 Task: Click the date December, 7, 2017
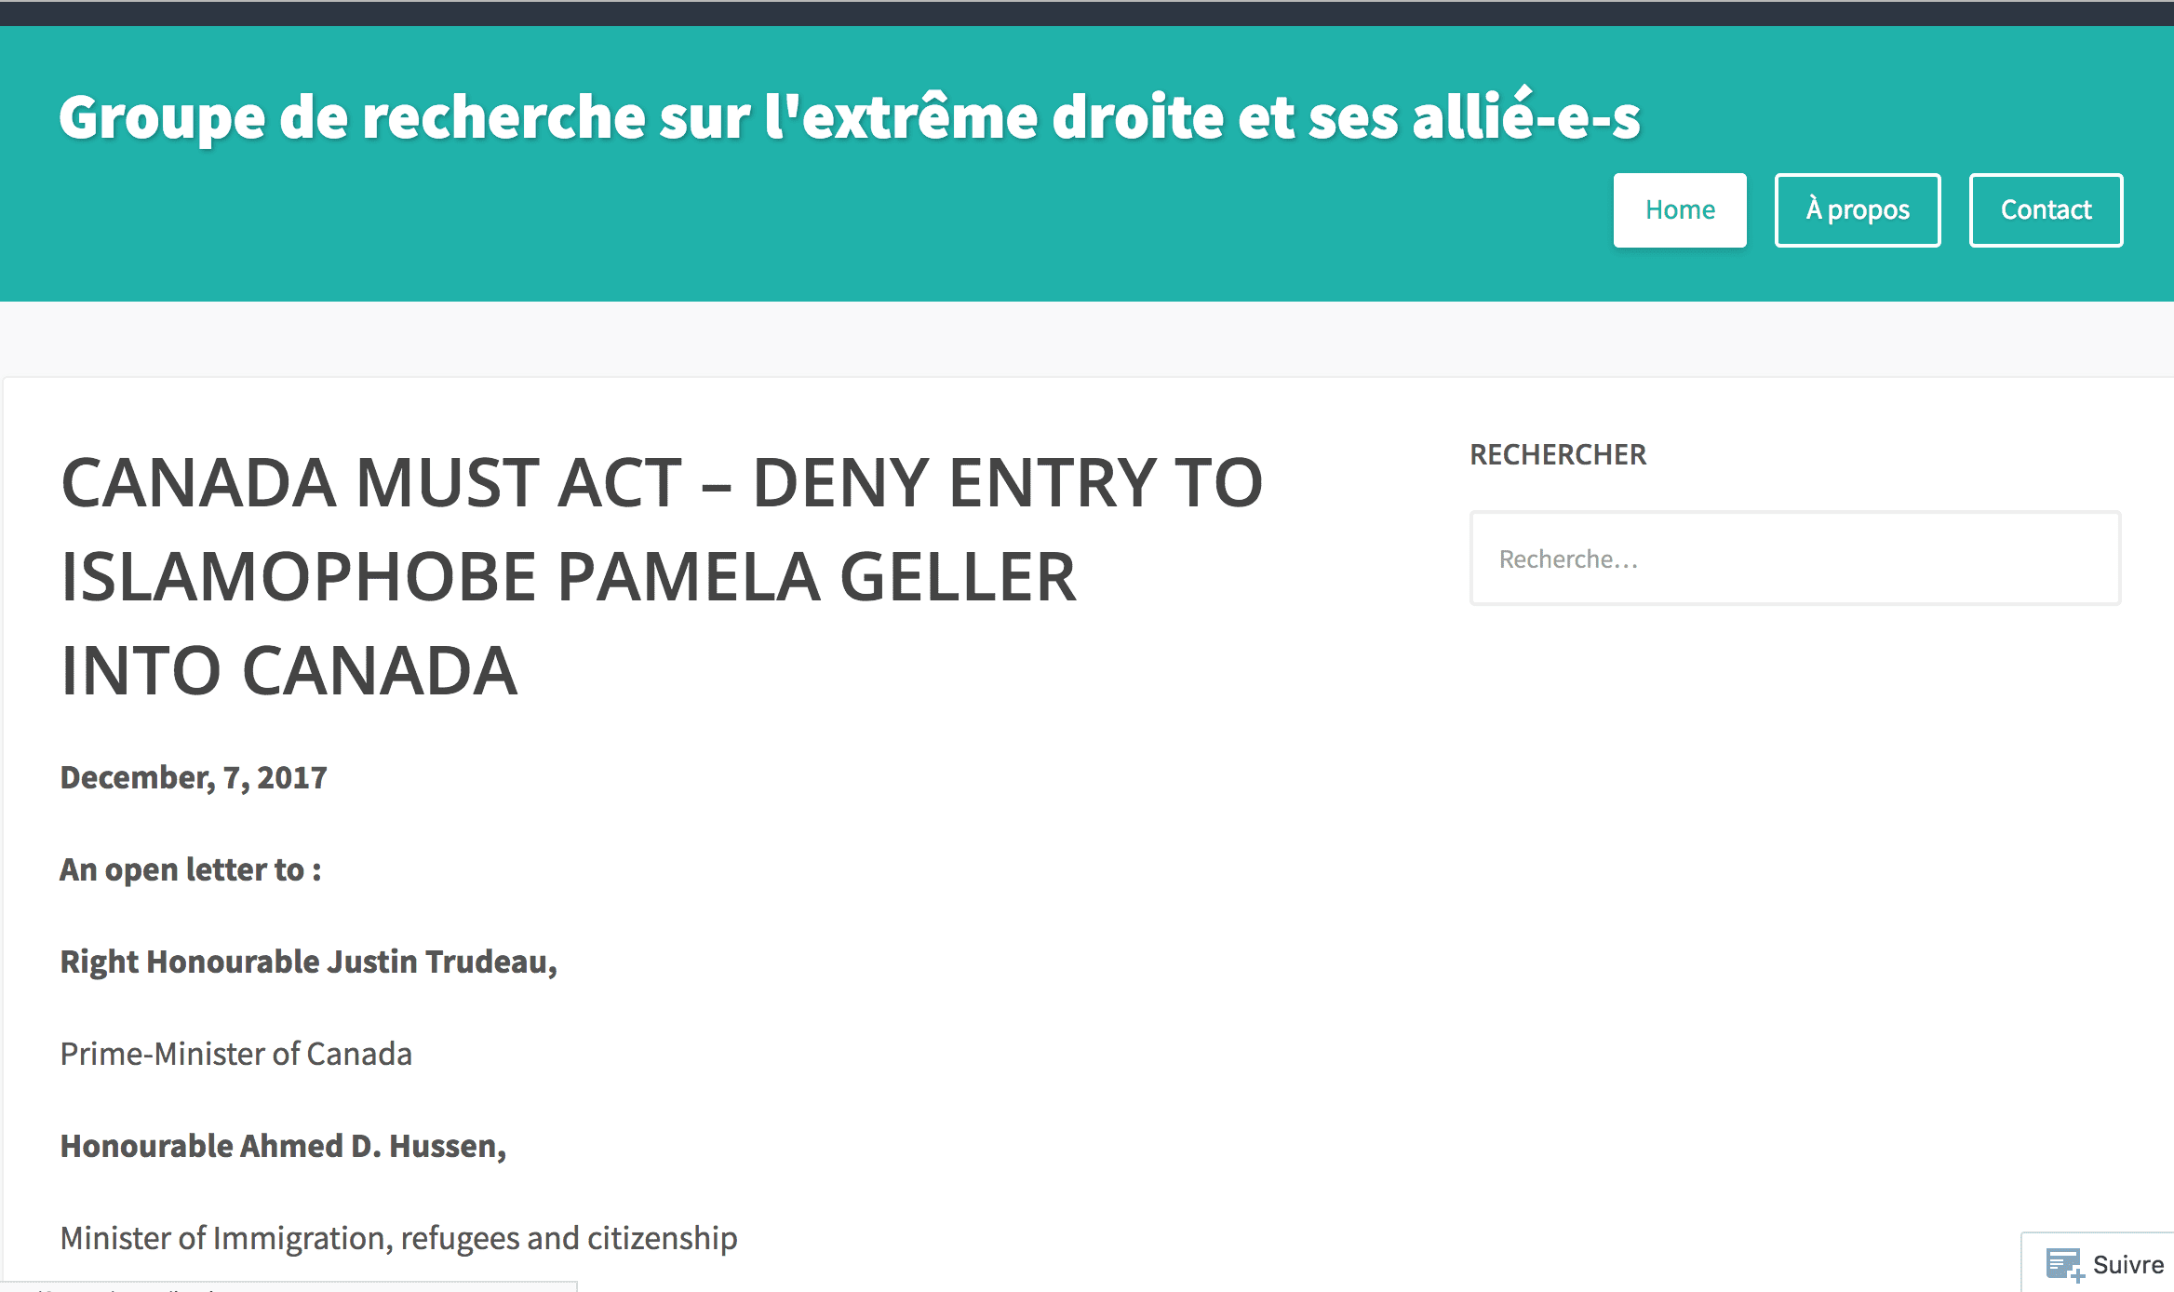194,777
